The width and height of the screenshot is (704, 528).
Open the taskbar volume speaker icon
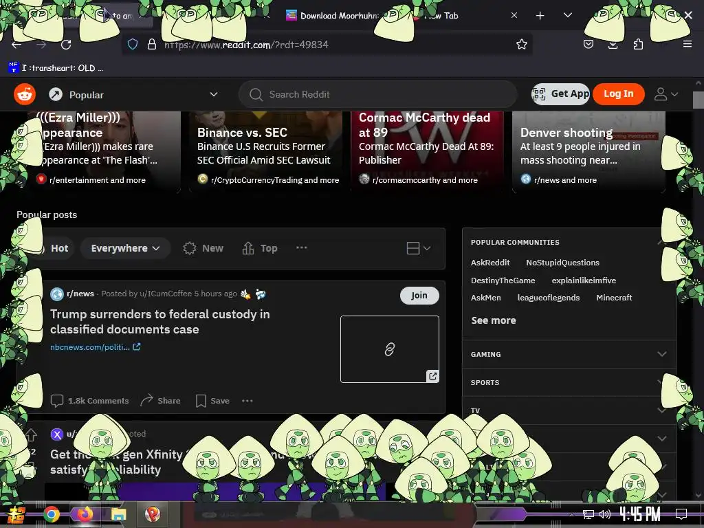(604, 514)
